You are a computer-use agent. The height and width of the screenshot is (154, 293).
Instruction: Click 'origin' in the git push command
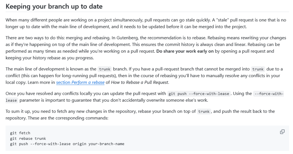tap(81, 144)
